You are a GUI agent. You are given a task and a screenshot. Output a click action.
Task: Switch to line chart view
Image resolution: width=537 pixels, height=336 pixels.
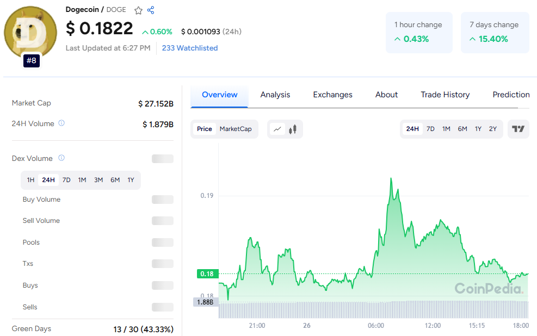pyautogui.click(x=277, y=129)
